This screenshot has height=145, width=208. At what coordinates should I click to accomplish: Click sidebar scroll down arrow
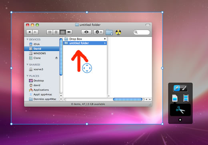tap(61, 99)
